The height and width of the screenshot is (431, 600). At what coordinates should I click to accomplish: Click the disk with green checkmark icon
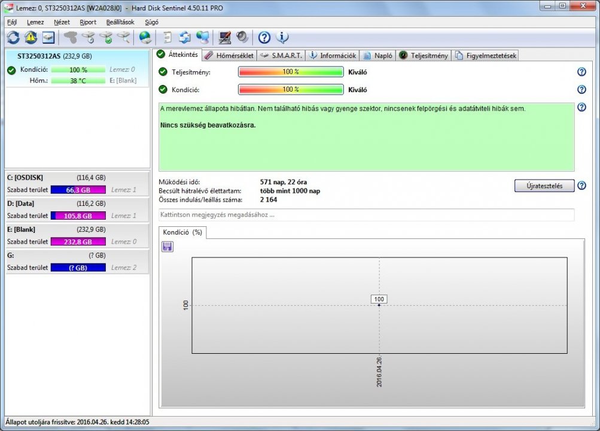coord(106,37)
